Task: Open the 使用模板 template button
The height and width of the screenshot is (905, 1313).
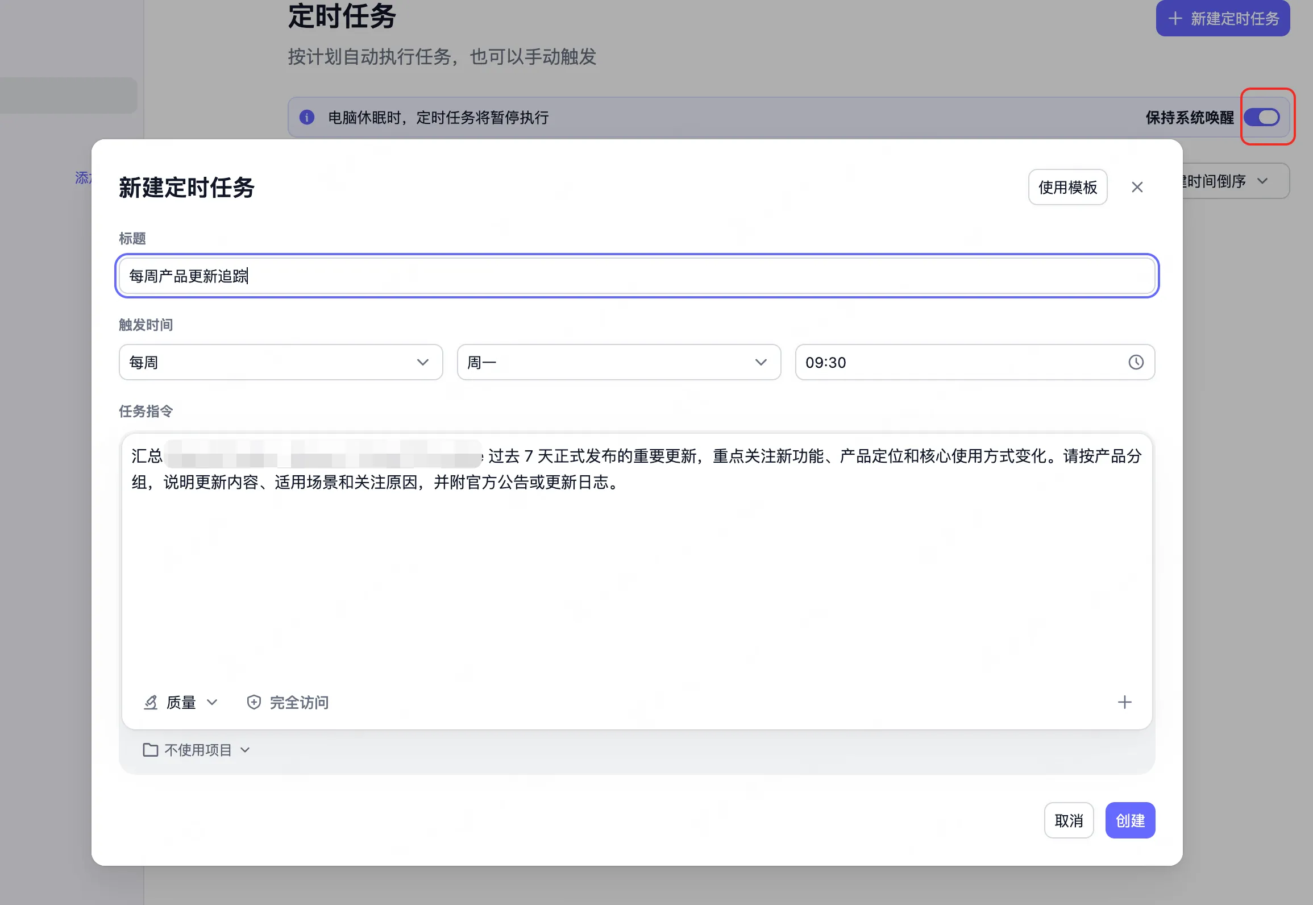Action: [1067, 187]
